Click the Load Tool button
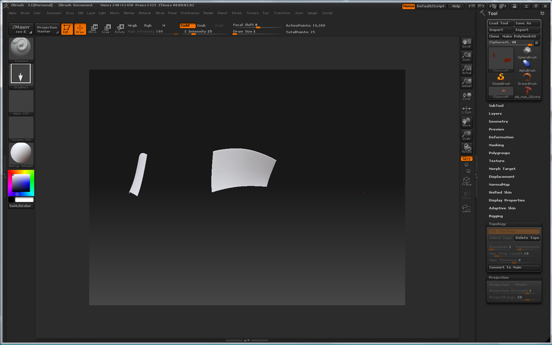552x345 pixels. pos(500,23)
